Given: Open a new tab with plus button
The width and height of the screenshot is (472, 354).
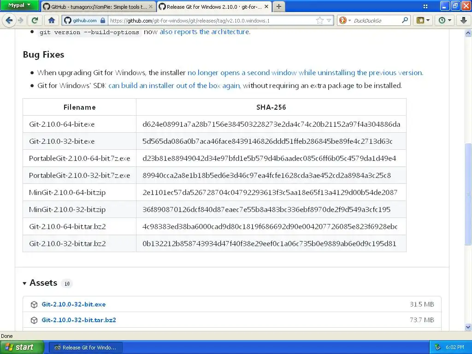Looking at the screenshot, I should [279, 6].
